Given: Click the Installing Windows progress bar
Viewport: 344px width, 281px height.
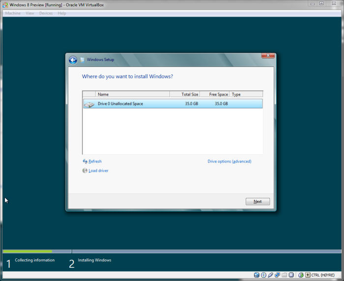Looking at the screenshot, I should (207, 251).
